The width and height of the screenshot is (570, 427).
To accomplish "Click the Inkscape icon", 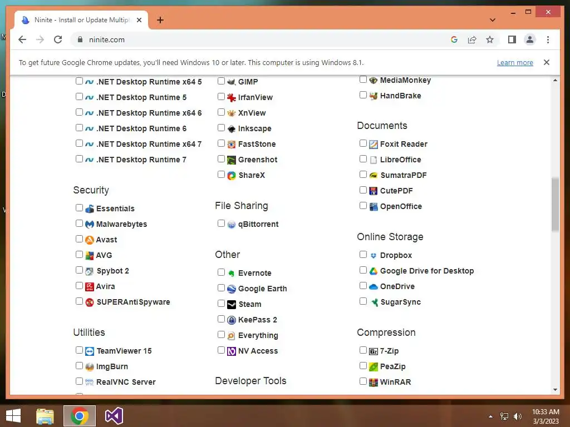I will tap(231, 128).
